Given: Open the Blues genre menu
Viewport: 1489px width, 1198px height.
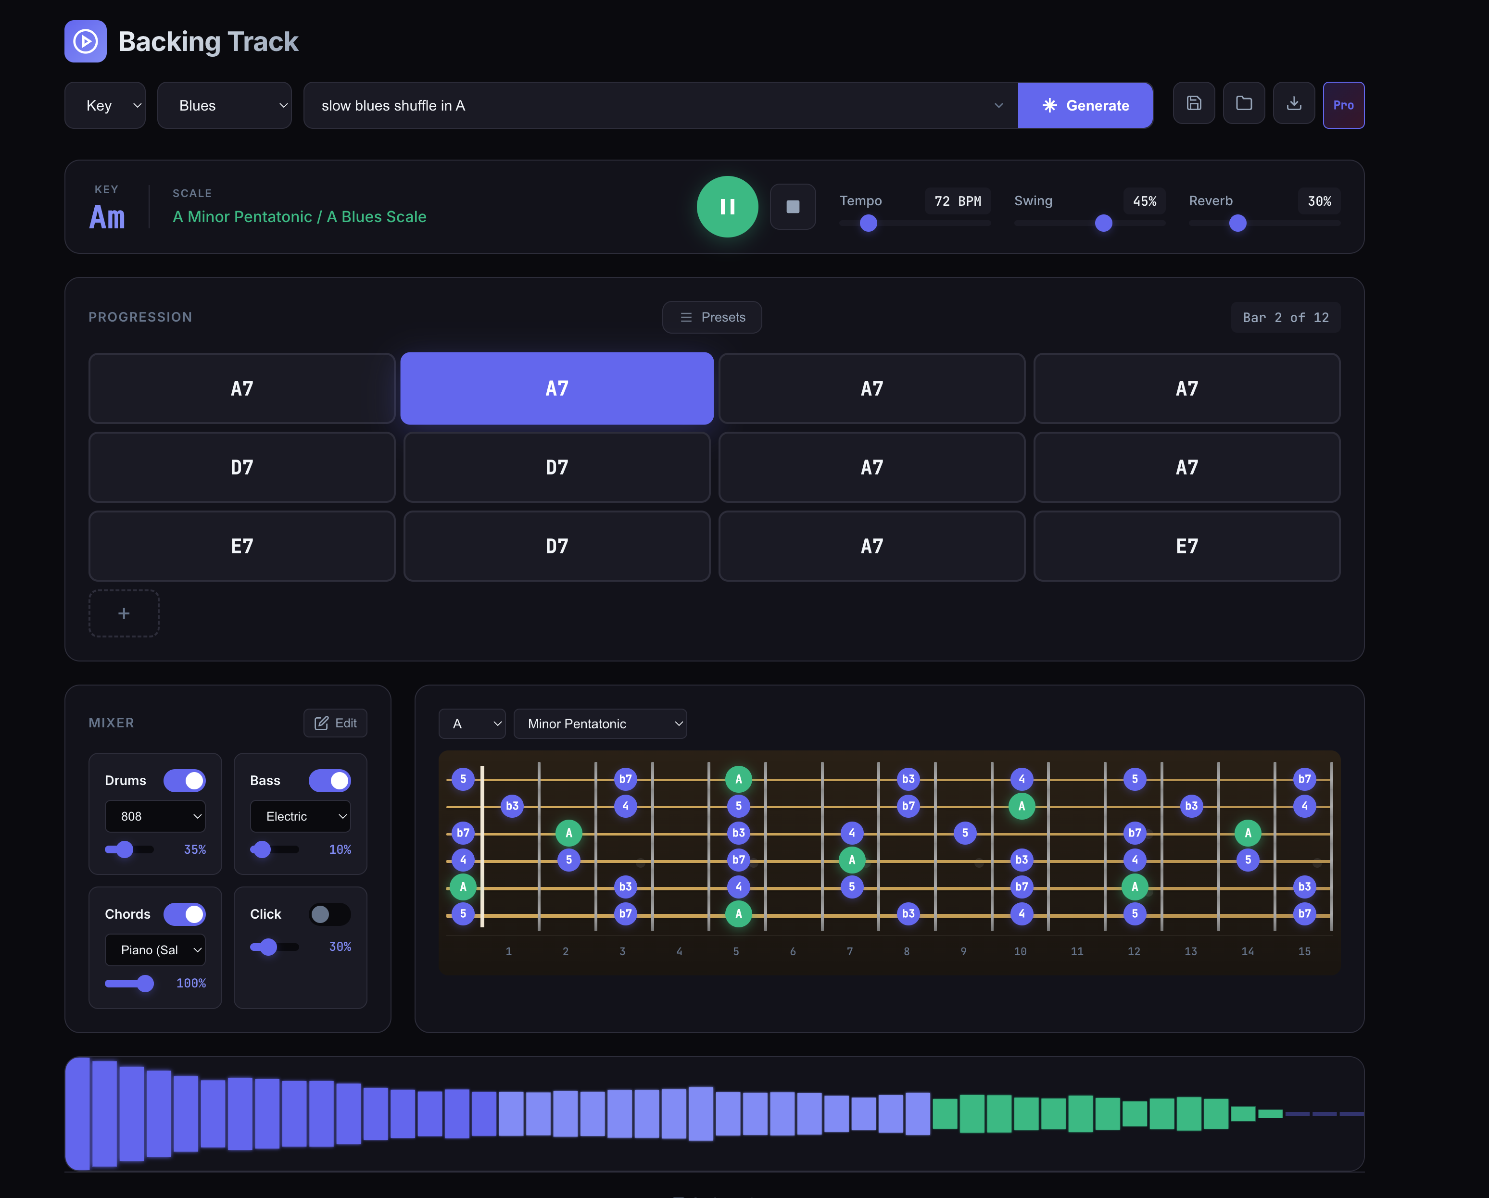Looking at the screenshot, I should pos(225,105).
